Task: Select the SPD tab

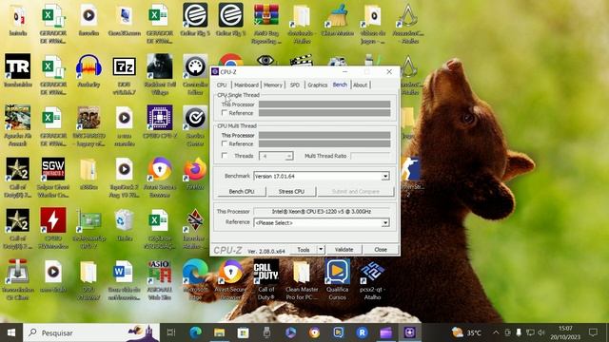Action: (295, 85)
